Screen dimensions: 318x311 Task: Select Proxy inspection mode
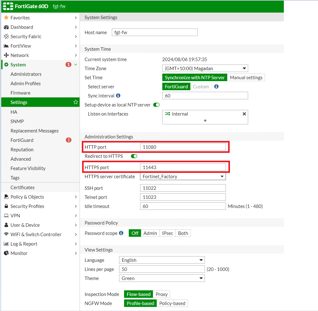click(x=162, y=294)
